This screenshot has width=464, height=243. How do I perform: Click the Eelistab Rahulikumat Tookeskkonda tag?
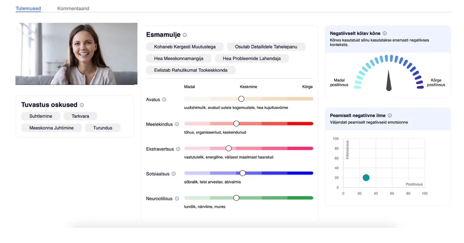coord(191,70)
